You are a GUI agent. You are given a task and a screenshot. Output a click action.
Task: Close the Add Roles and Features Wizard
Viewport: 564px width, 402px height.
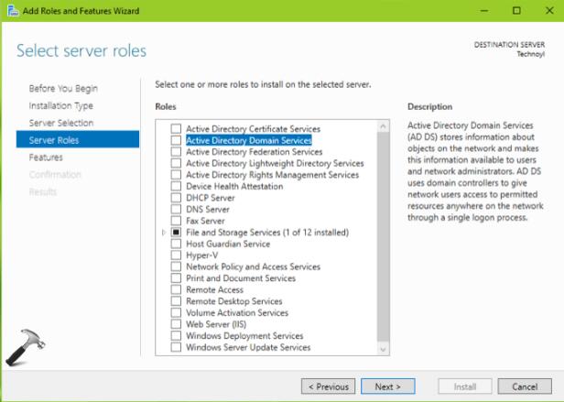tap(549, 10)
